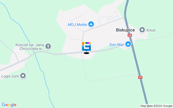Screen dimensions: 173x108
Task: Click the Artoit text label
Action: (151, 30)
